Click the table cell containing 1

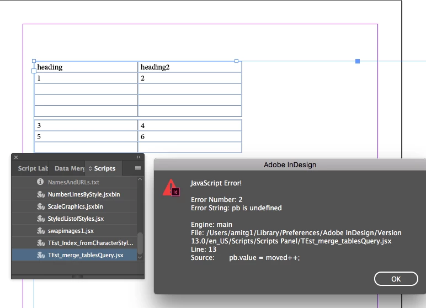coord(86,78)
